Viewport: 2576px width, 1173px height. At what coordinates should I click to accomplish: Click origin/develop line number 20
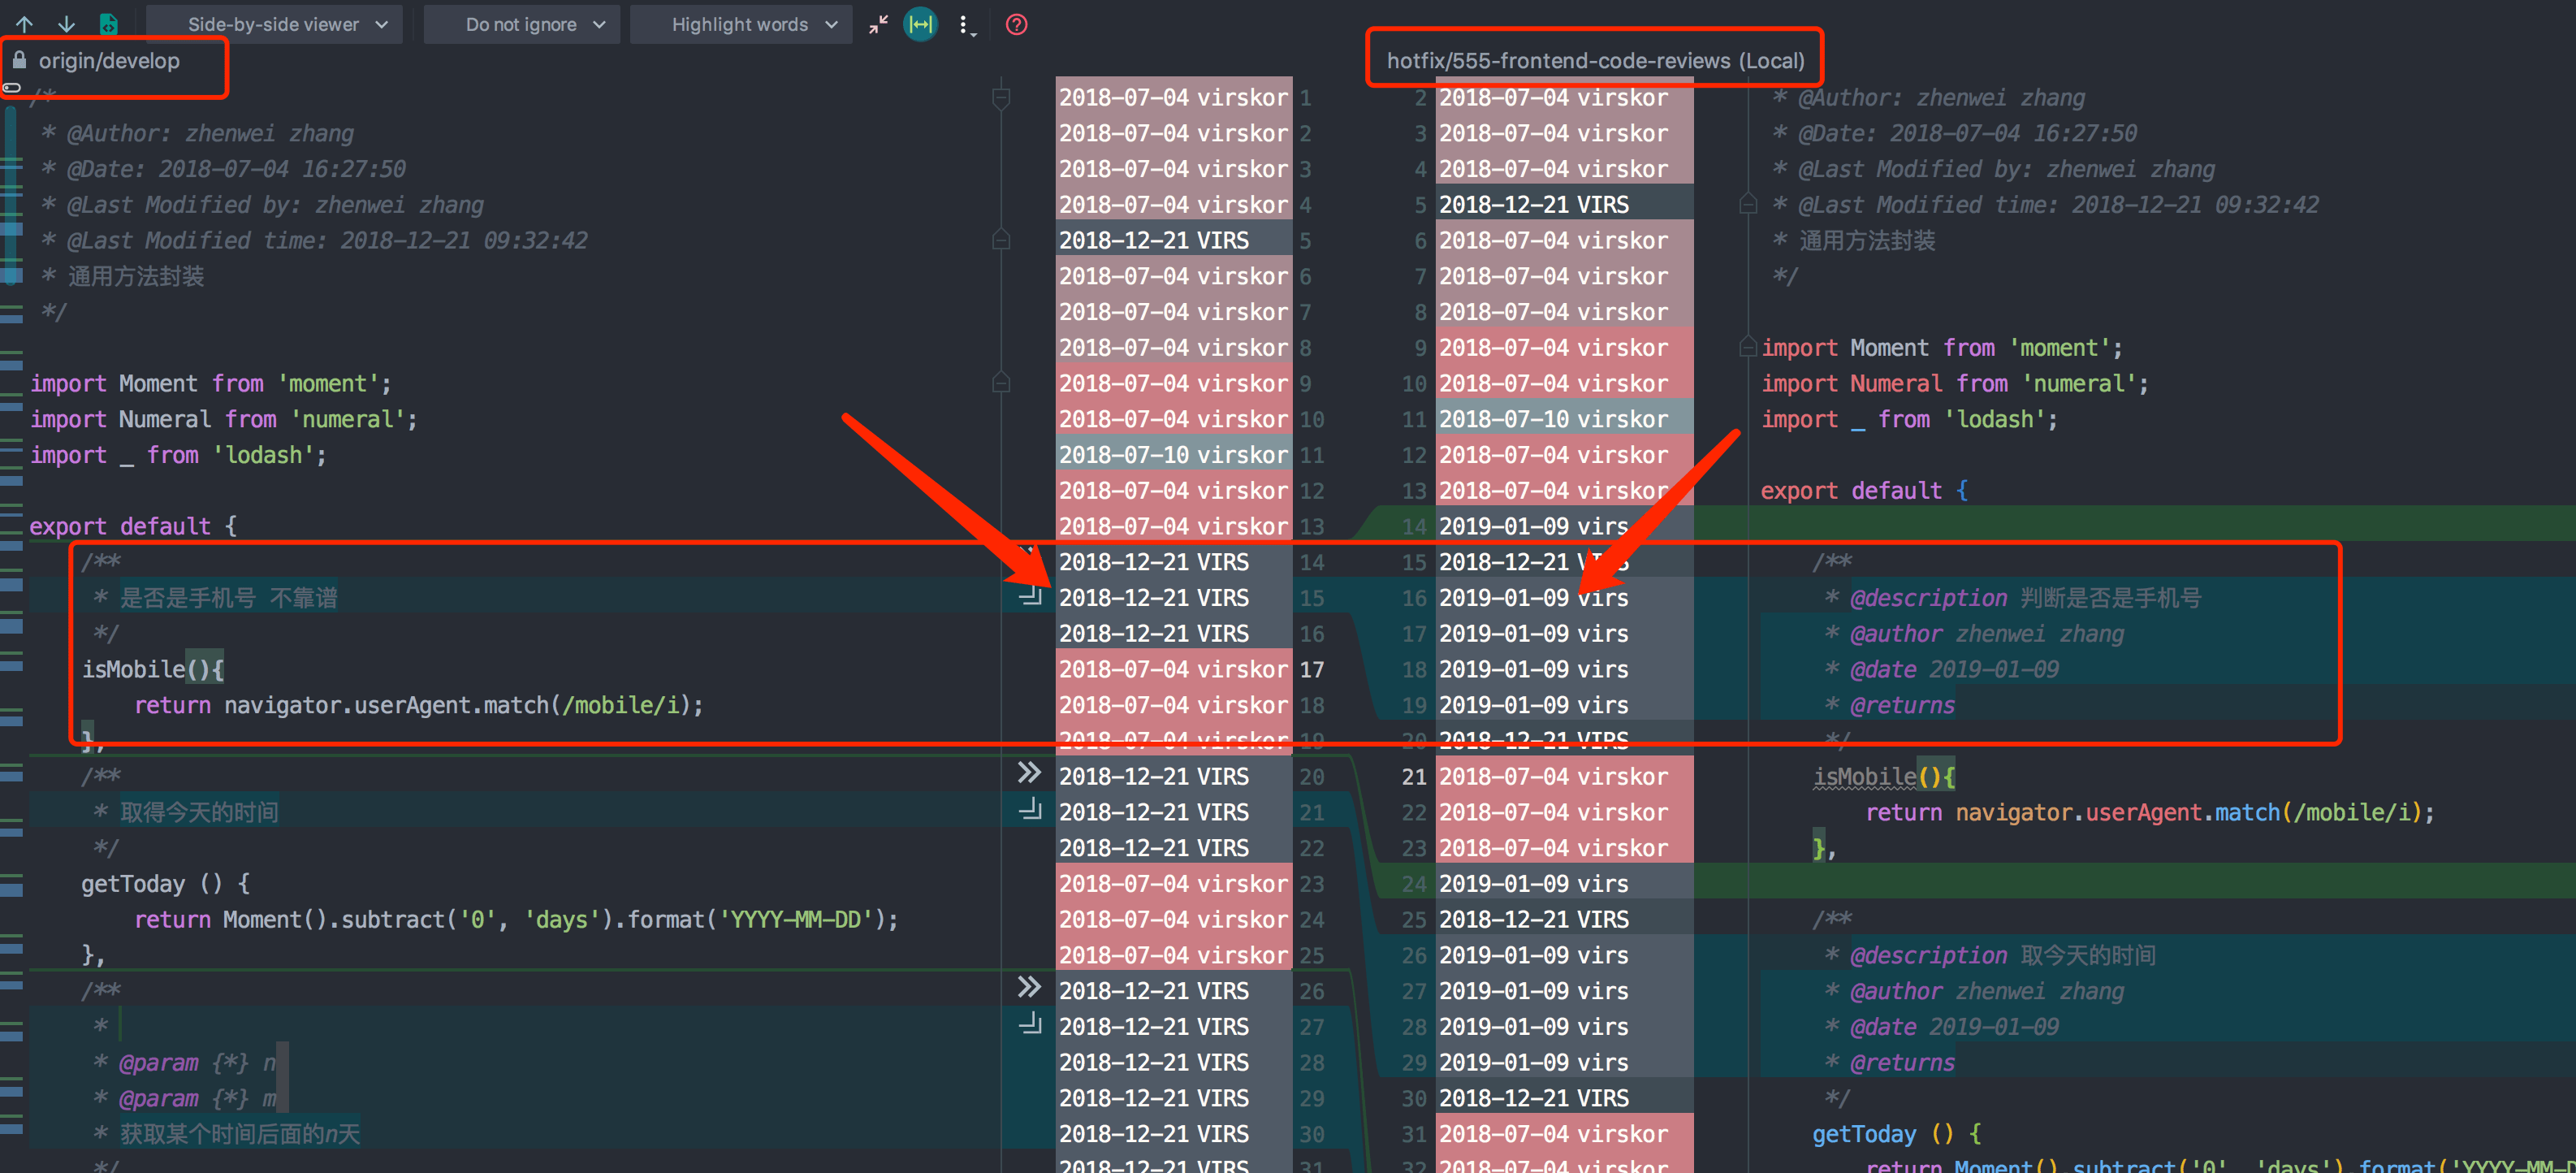point(1311,777)
